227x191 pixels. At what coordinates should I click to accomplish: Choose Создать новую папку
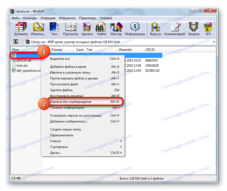pyautogui.click(x=86, y=129)
